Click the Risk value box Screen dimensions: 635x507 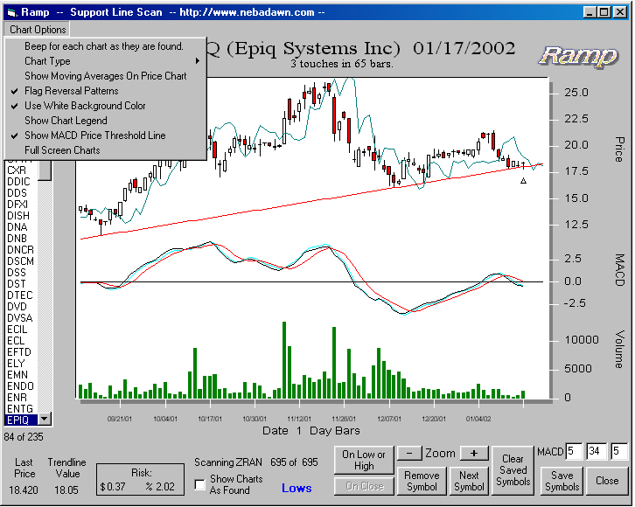coord(140,480)
